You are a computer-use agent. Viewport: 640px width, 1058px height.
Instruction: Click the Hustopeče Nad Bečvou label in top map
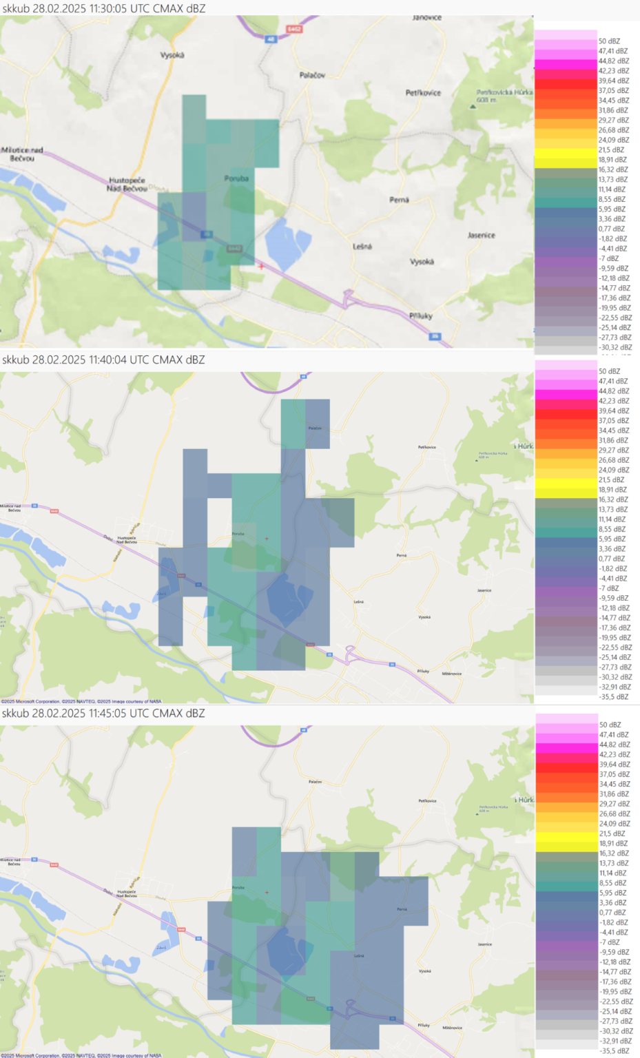[x=127, y=184]
